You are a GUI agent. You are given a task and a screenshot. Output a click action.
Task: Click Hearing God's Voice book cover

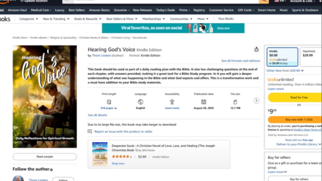(x=45, y=97)
